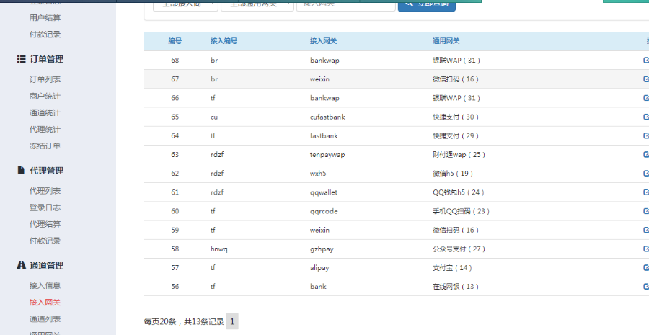
Task: Click the edit icon in row 59
Action: coord(645,230)
